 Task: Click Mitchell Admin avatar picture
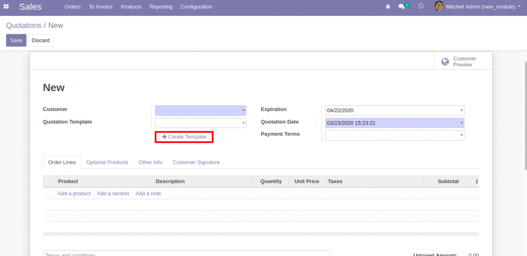439,6
